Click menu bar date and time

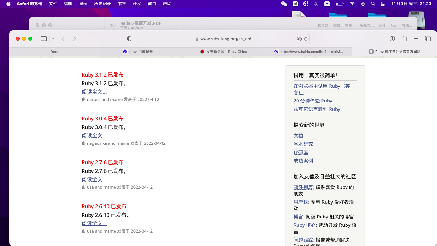click(411, 4)
